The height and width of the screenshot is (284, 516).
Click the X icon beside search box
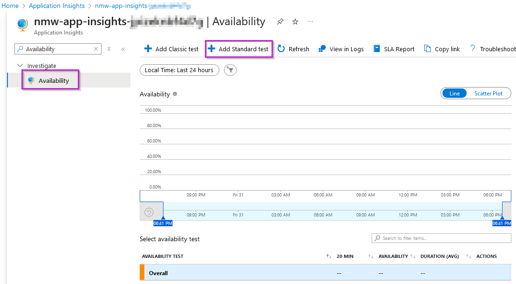[x=109, y=49]
